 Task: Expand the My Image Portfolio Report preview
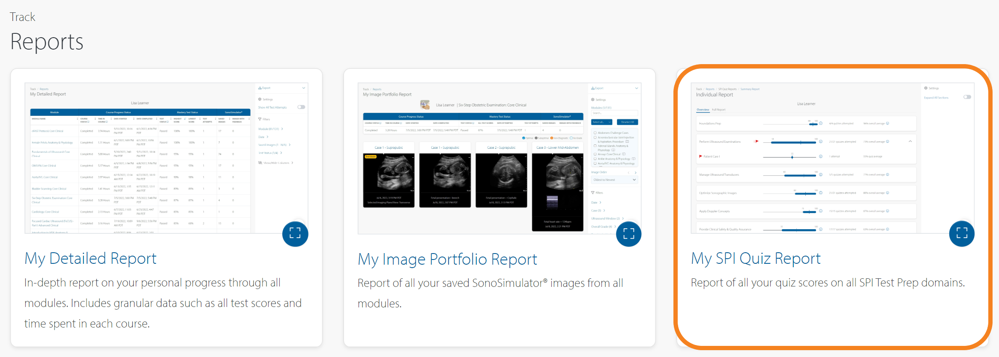pyautogui.click(x=628, y=234)
